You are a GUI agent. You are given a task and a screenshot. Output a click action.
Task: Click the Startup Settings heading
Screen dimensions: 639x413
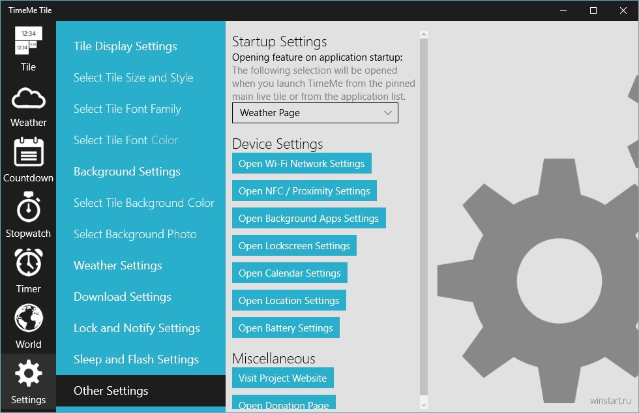coord(280,42)
